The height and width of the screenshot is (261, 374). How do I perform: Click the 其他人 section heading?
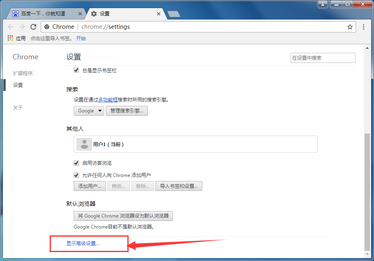pos(75,129)
